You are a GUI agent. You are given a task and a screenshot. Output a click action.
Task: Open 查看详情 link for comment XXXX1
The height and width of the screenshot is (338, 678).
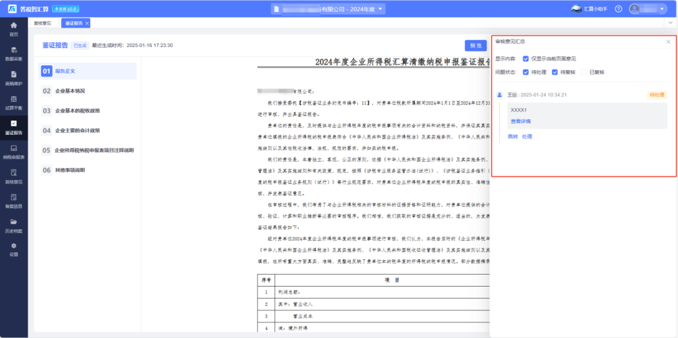coord(520,121)
